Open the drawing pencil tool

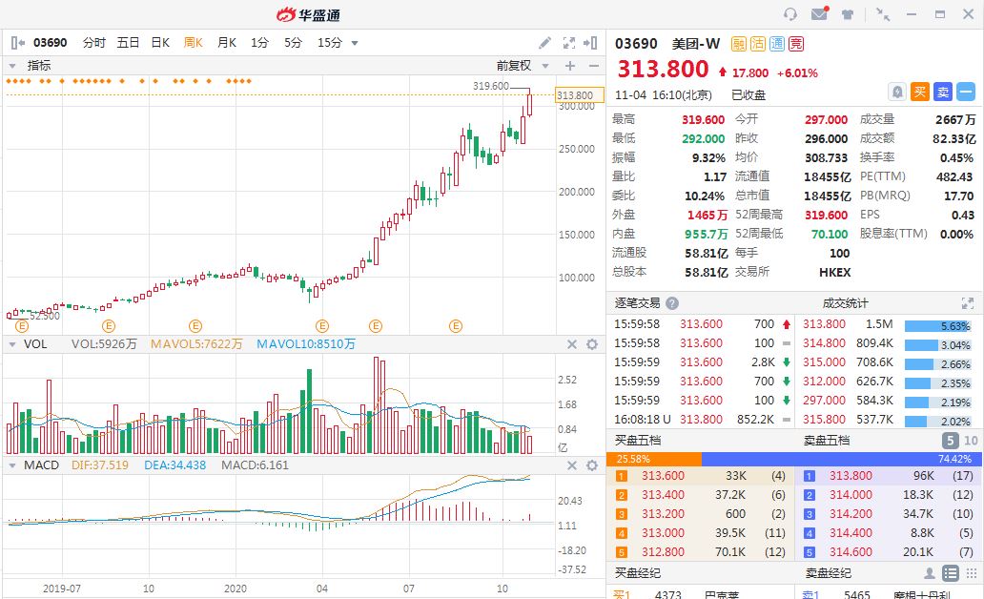(x=544, y=43)
